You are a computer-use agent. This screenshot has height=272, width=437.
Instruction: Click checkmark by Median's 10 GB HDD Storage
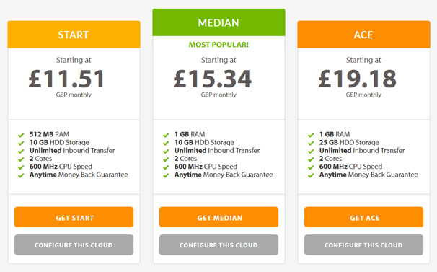[166, 143]
